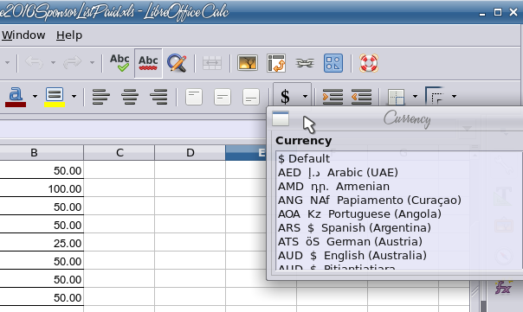Image resolution: width=523 pixels, height=312 pixels.
Task: Open the Undo history dropdown arrow
Action: click(x=53, y=62)
